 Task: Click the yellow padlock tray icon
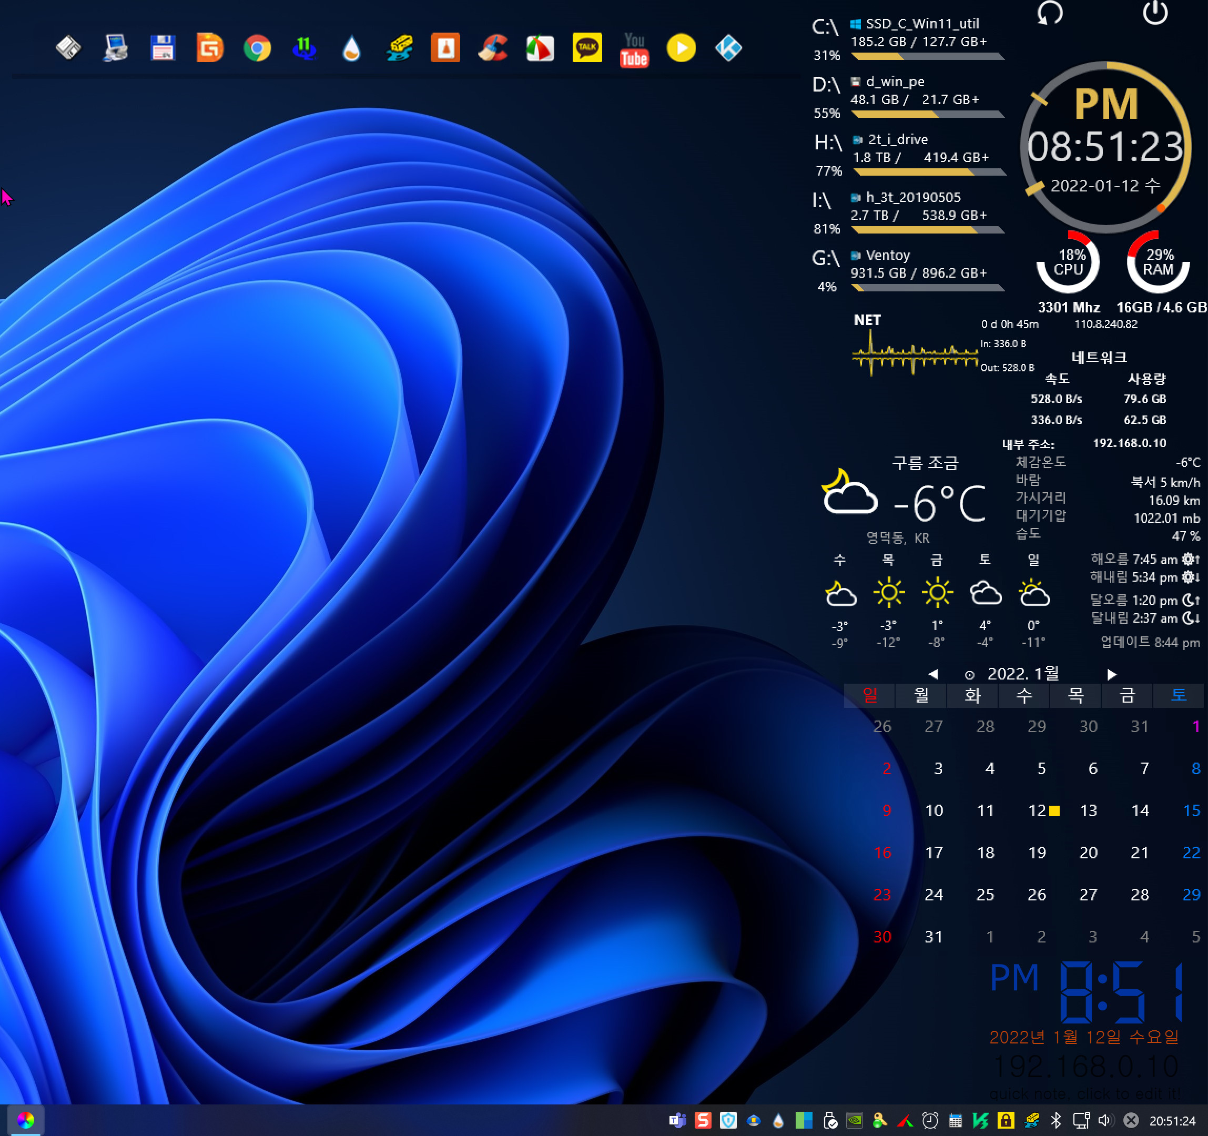click(x=1006, y=1120)
